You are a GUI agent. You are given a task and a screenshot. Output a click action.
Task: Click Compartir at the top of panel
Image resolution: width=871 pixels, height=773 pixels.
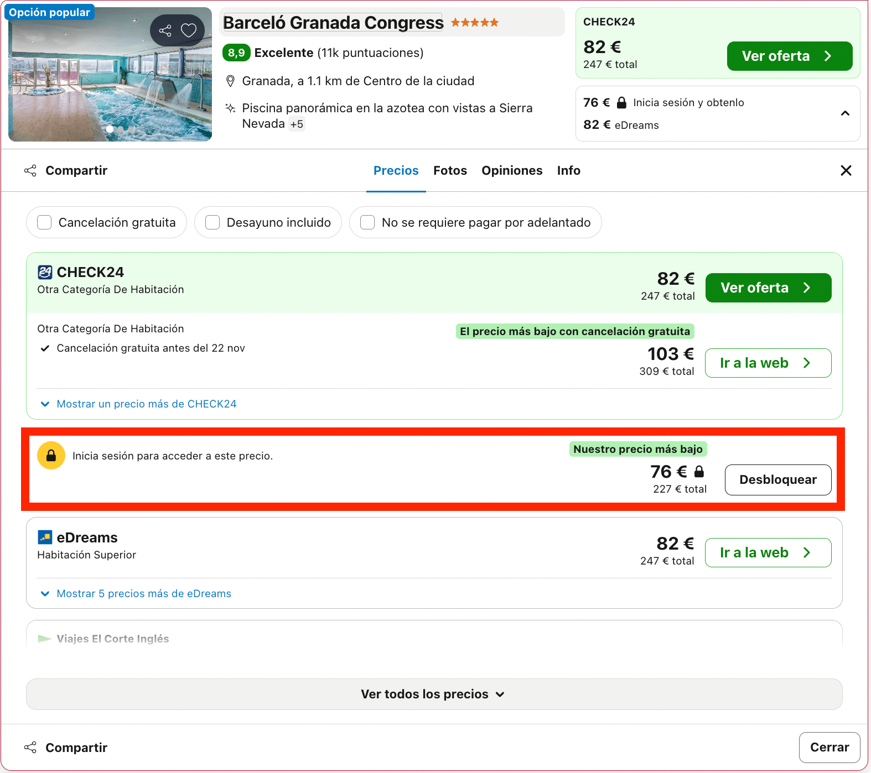point(66,170)
